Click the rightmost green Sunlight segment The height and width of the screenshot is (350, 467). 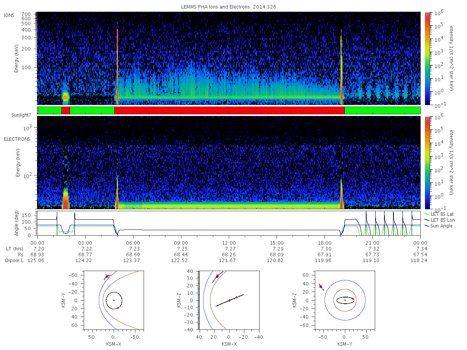pos(383,110)
